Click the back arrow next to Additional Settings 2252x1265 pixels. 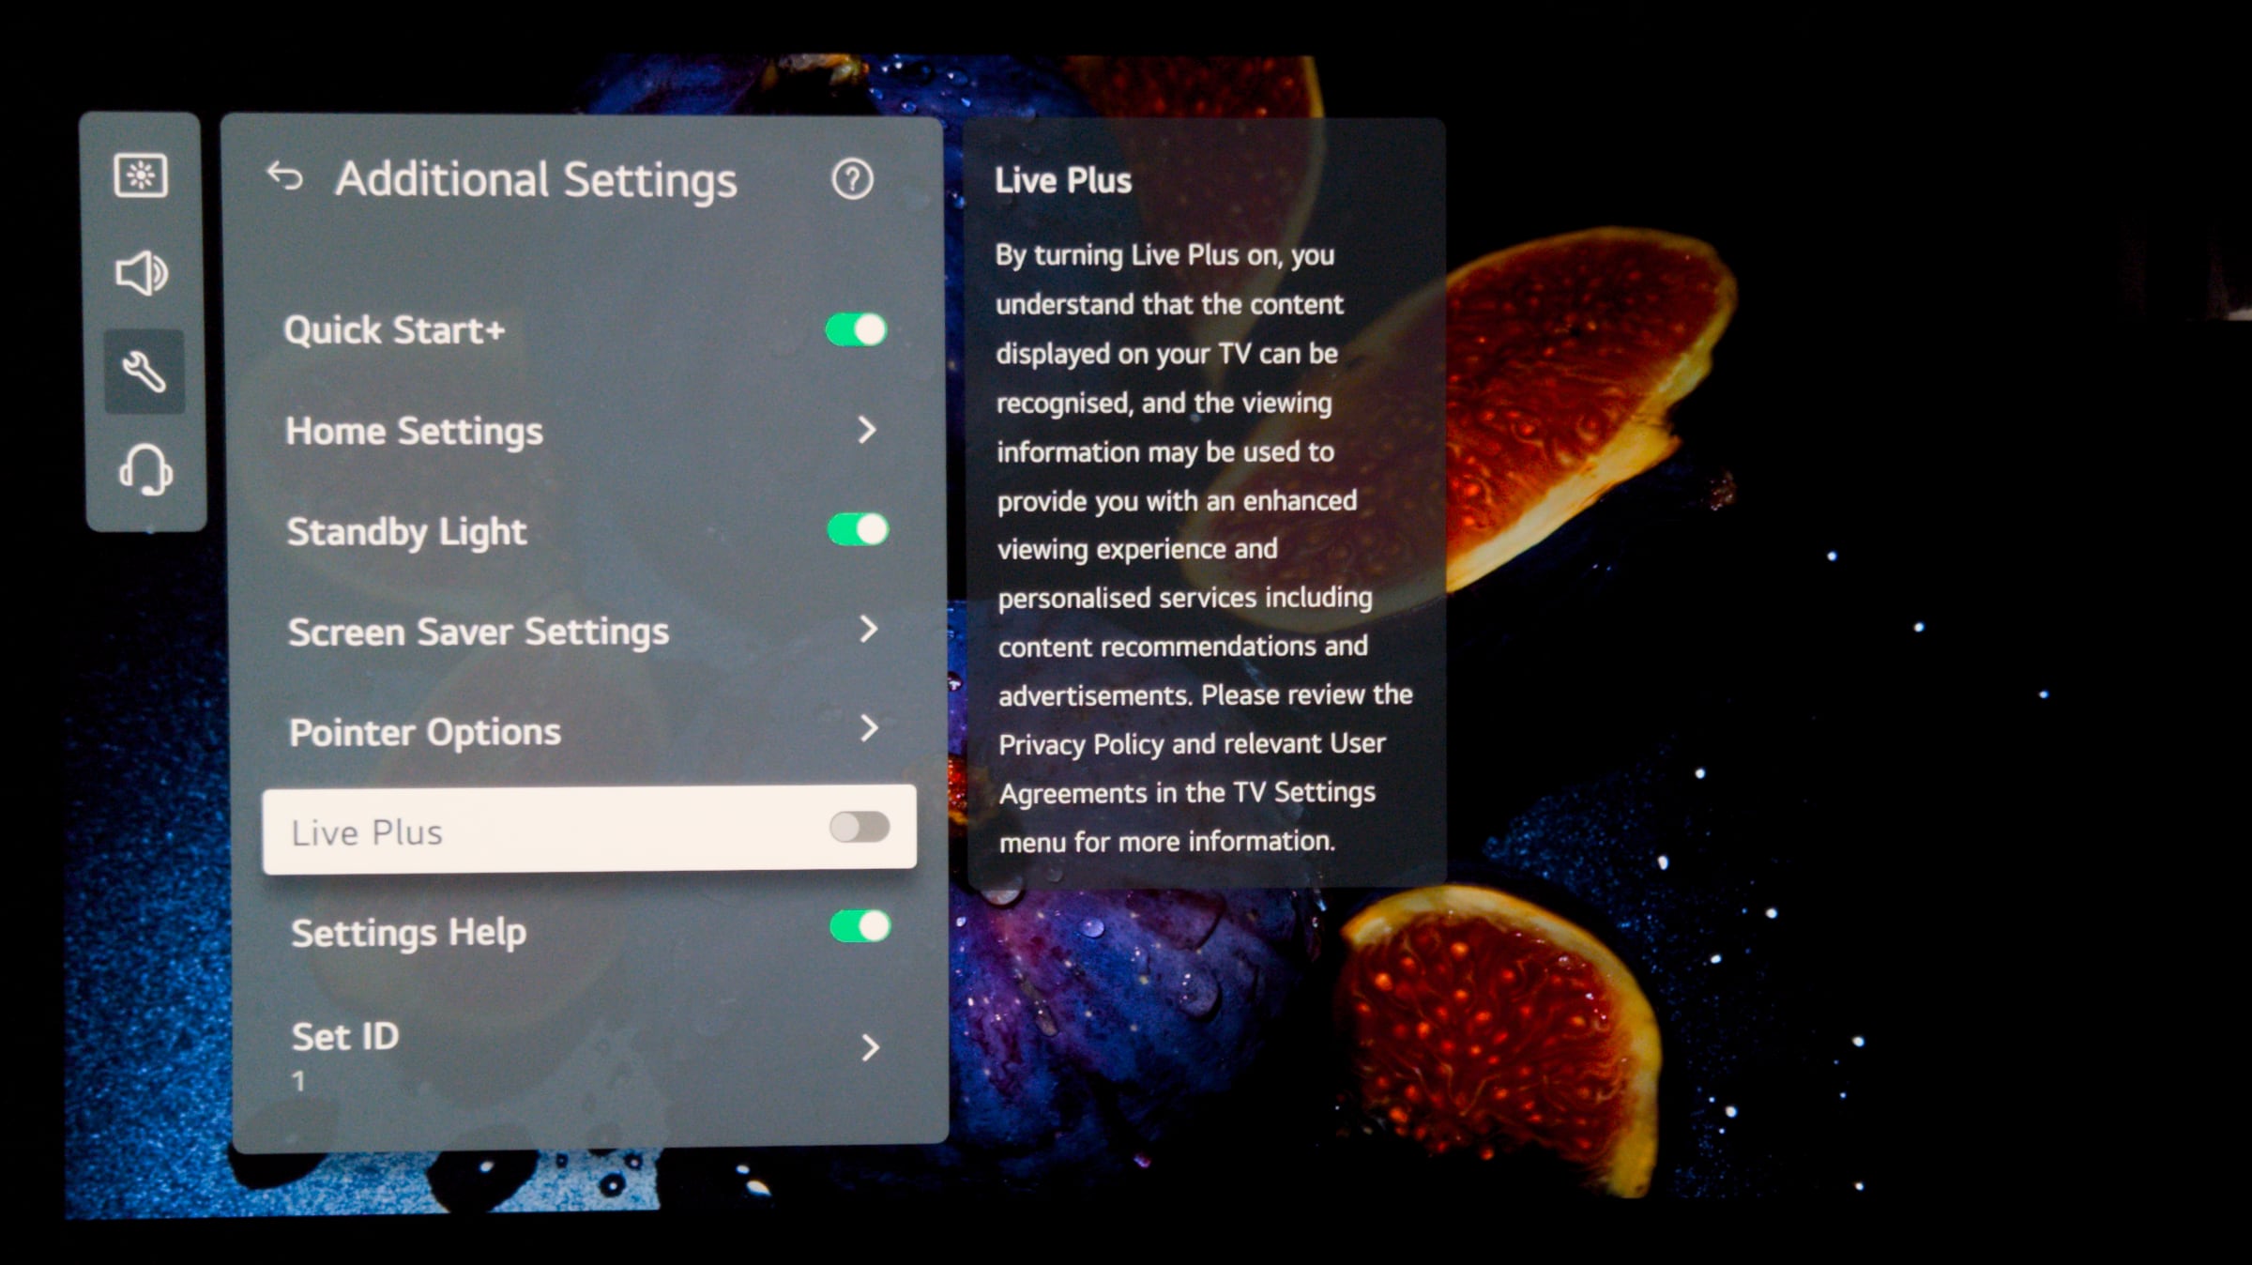[x=284, y=176]
